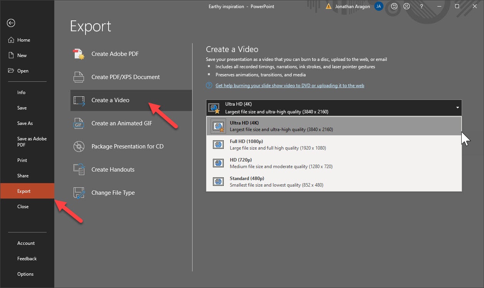Click the Create a Video filmstrip icon

[x=79, y=100]
